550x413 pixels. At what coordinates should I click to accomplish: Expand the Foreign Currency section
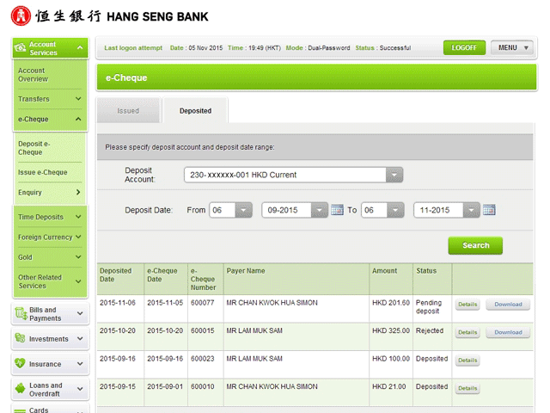(50, 237)
